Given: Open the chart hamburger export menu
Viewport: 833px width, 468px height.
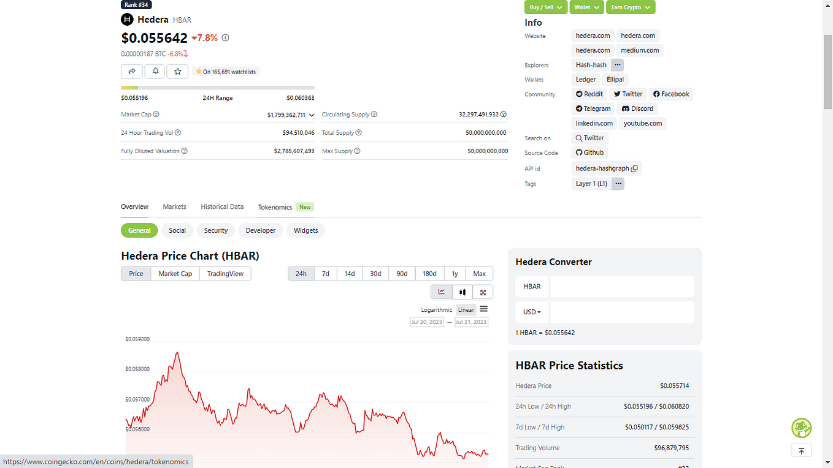Looking at the screenshot, I should [484, 309].
